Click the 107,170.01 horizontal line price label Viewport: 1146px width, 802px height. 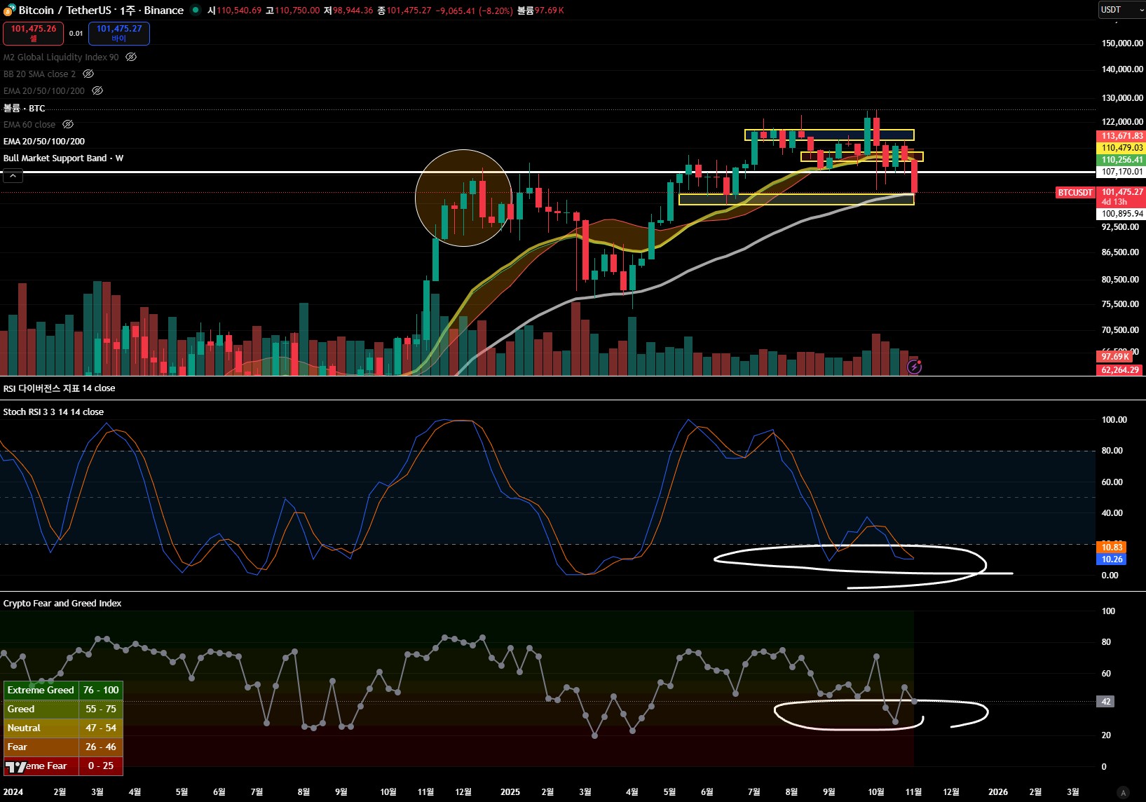pos(1121,172)
